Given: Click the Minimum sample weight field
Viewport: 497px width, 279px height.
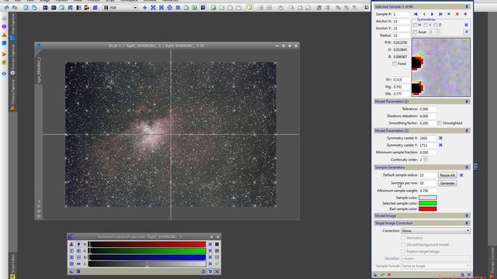Looking at the screenshot, I should pyautogui.click(x=427, y=191).
